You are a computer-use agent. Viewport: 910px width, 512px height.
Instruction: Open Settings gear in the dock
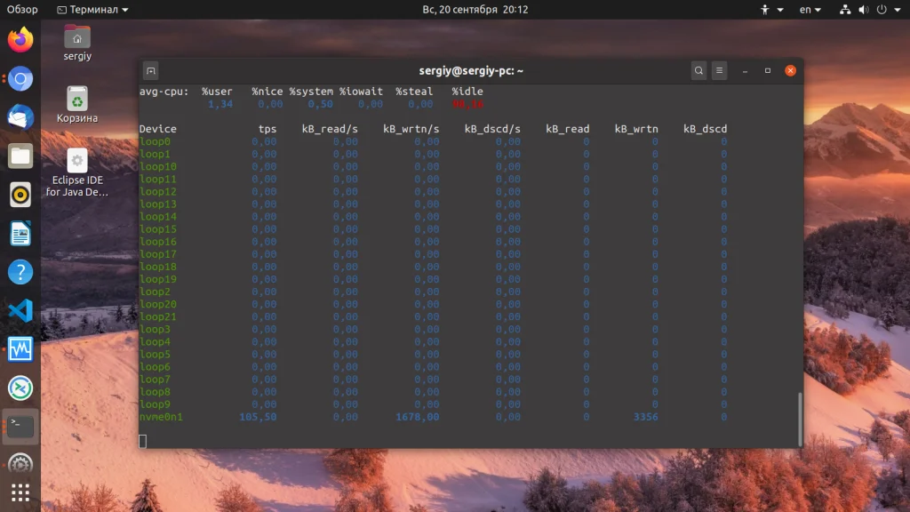(20, 464)
